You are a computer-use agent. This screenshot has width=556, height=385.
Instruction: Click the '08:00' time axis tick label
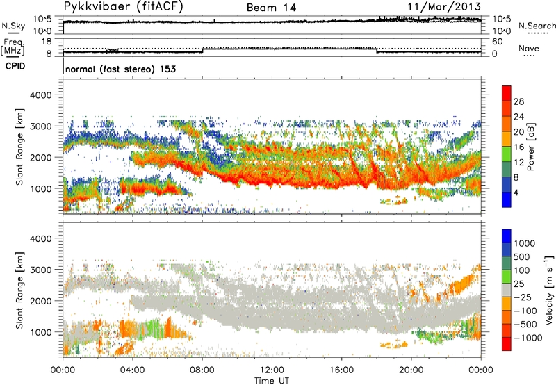202,370
